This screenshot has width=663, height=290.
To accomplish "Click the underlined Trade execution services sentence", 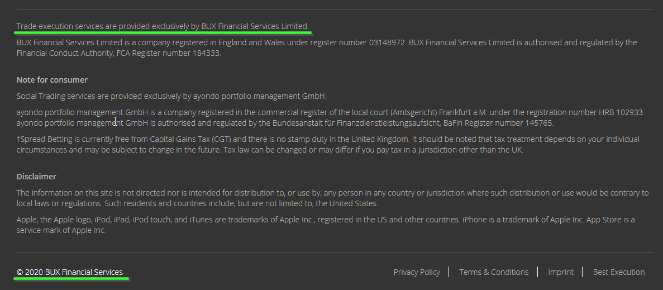I will (x=163, y=26).
